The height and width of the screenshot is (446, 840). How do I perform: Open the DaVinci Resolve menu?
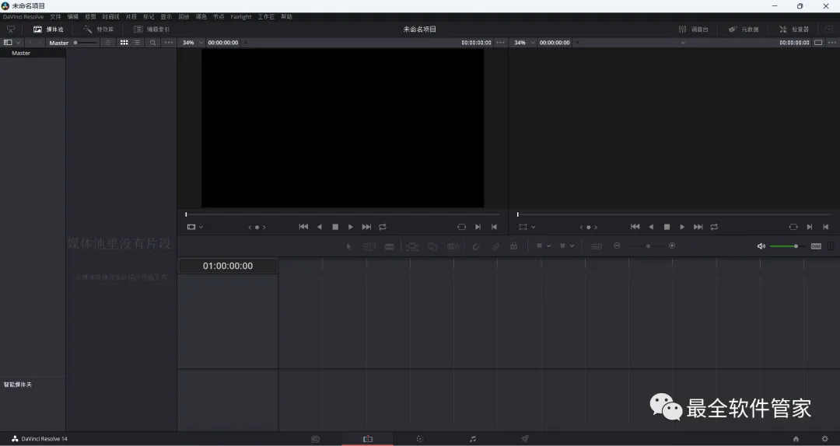23,17
